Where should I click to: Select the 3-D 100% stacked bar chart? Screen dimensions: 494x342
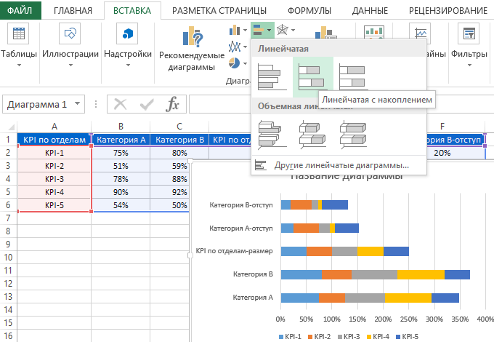[x=353, y=133]
